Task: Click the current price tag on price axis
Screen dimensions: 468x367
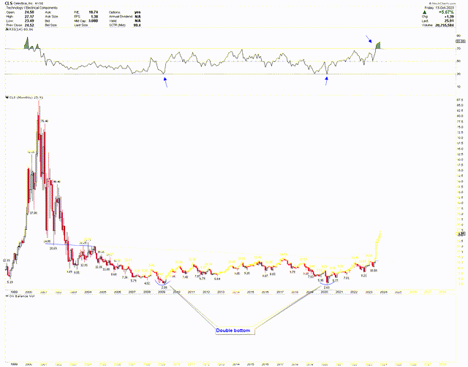Action: point(461,234)
